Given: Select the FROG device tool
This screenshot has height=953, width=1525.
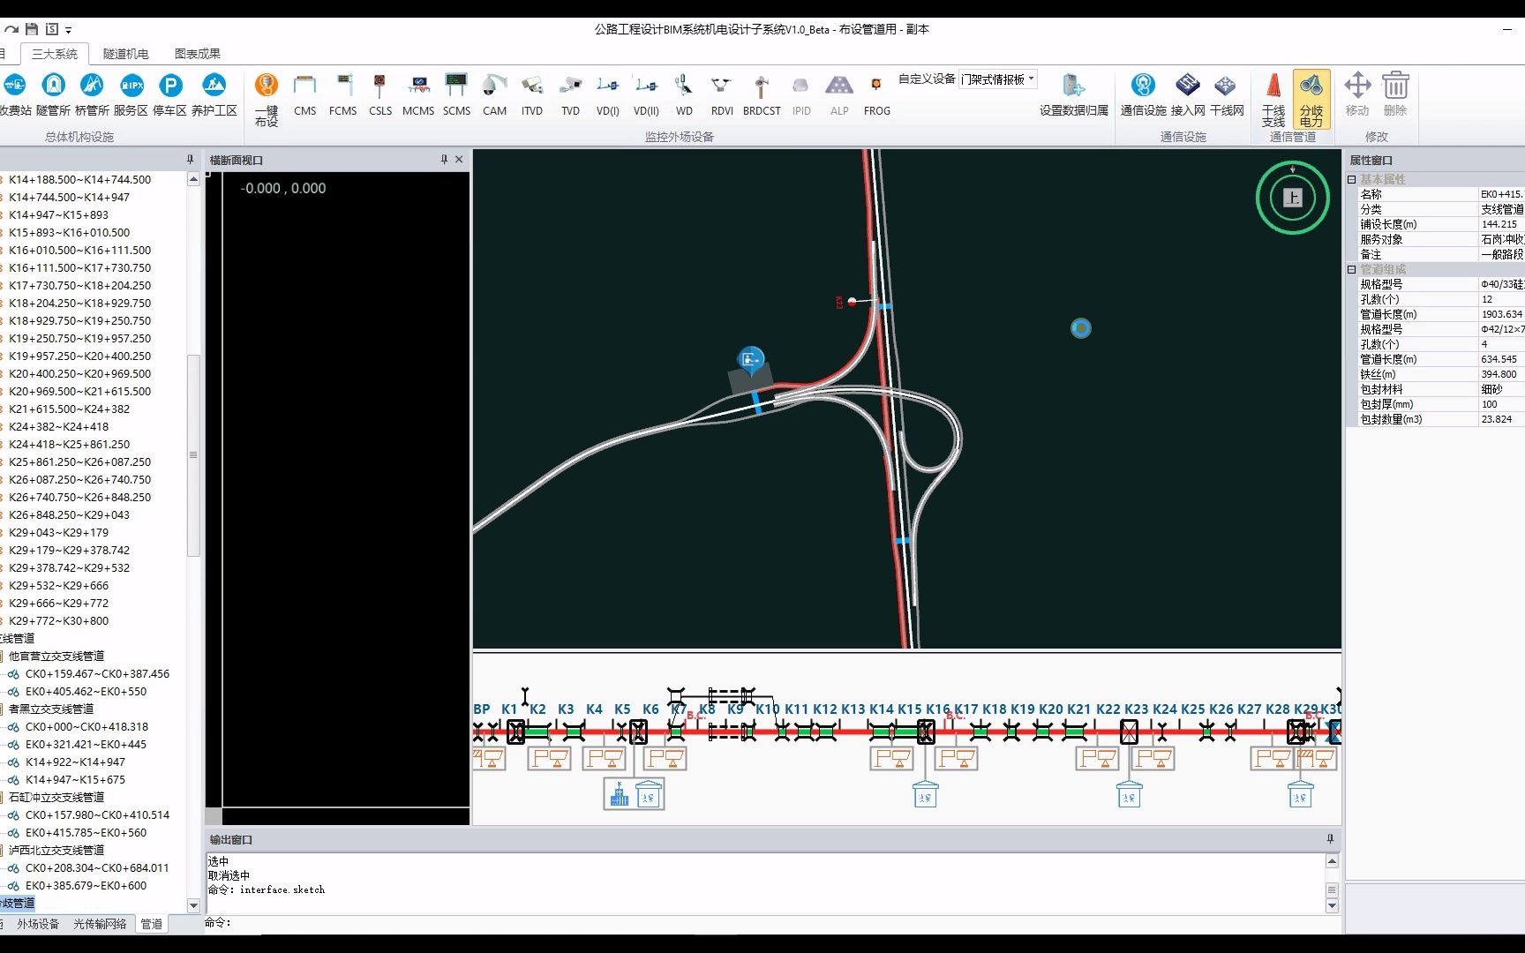Looking at the screenshot, I should 876,94.
